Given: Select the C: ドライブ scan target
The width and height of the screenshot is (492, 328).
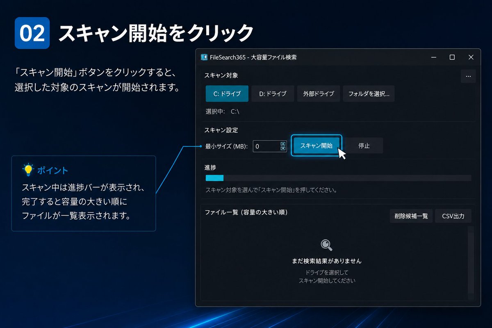Looking at the screenshot, I should (x=227, y=93).
